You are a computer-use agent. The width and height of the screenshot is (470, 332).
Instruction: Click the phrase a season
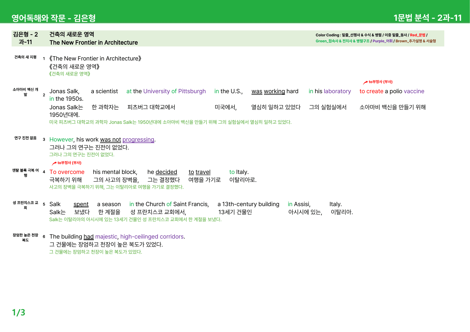(109, 204)
